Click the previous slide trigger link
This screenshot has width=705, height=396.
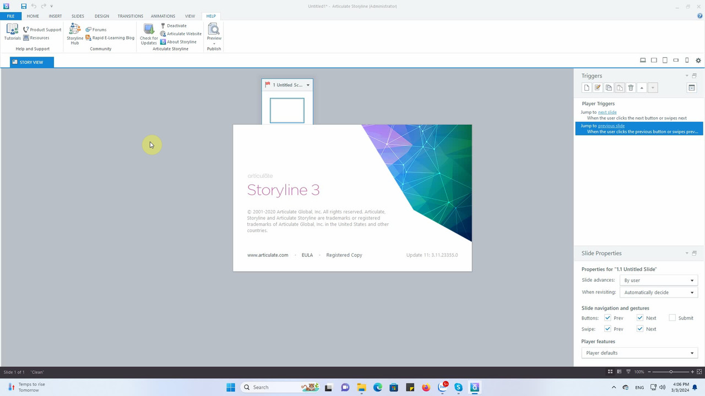click(x=611, y=126)
